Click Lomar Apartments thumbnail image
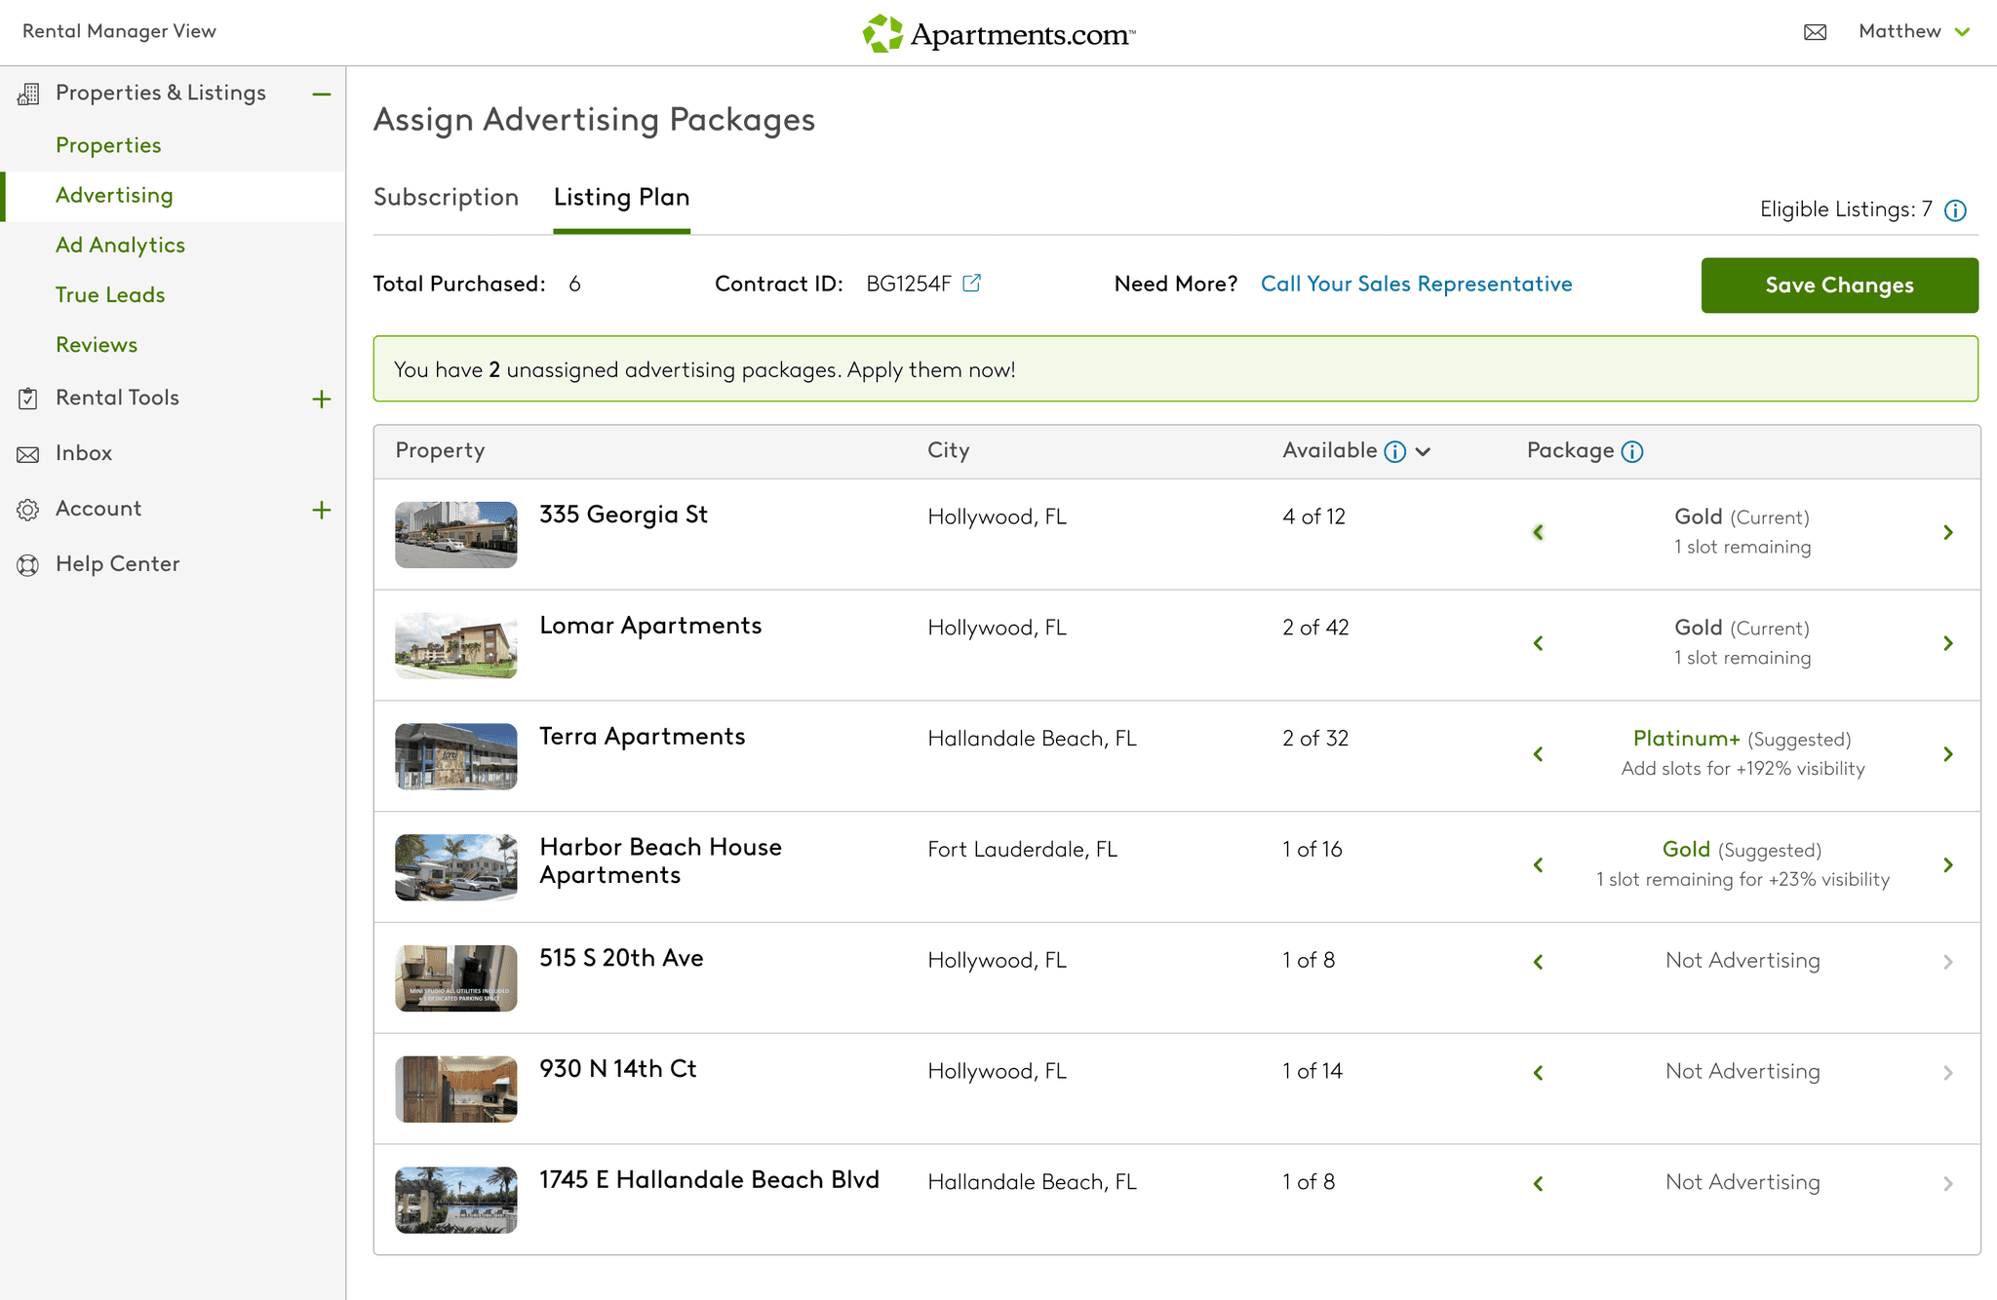This screenshot has height=1300, width=1997. [455, 645]
